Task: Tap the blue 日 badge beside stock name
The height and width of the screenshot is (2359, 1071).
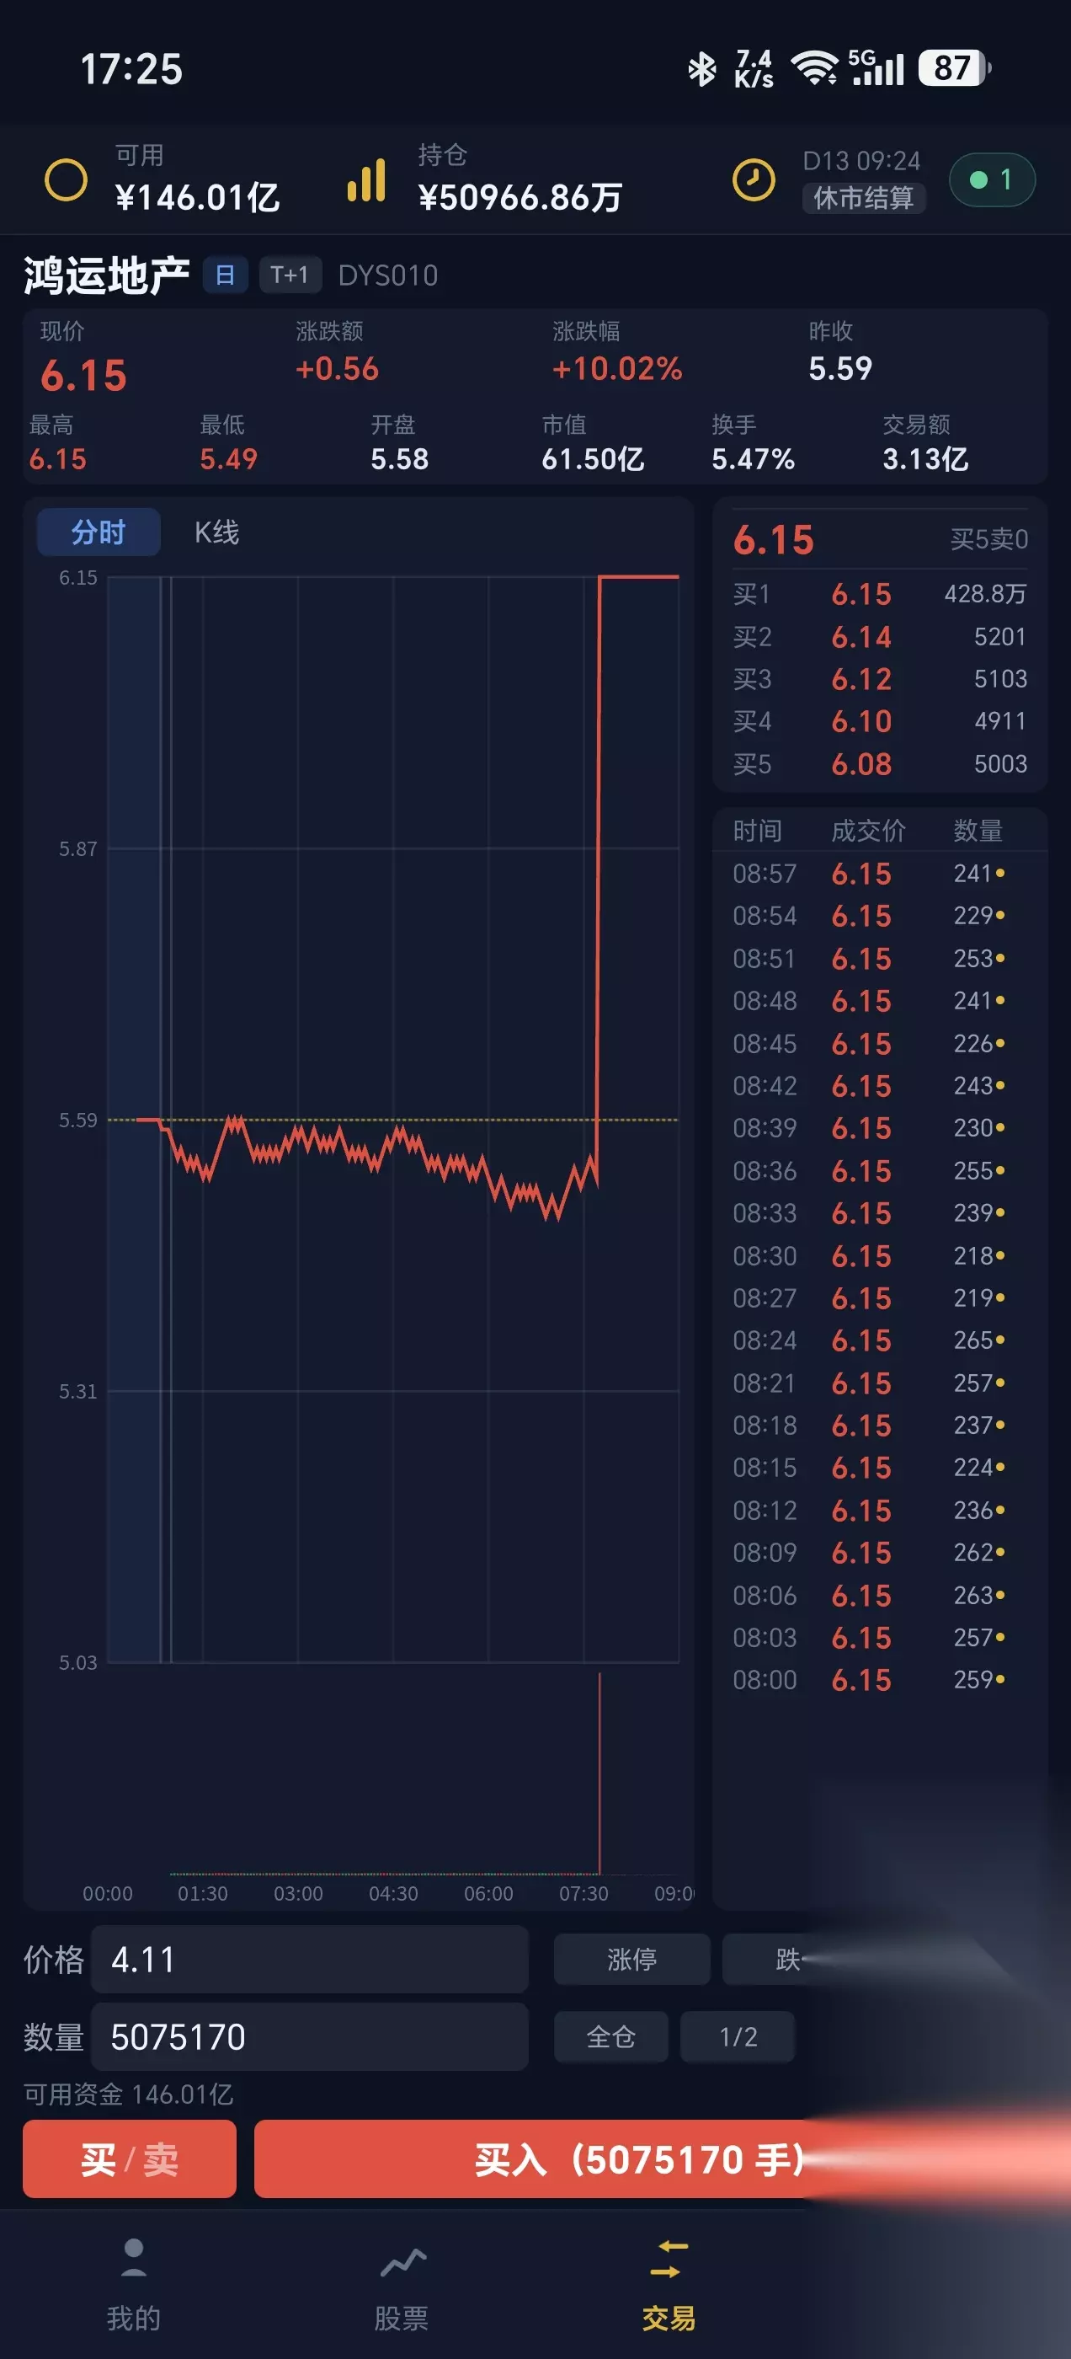Action: point(225,275)
